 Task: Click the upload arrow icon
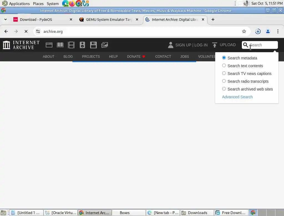pyautogui.click(x=214, y=45)
